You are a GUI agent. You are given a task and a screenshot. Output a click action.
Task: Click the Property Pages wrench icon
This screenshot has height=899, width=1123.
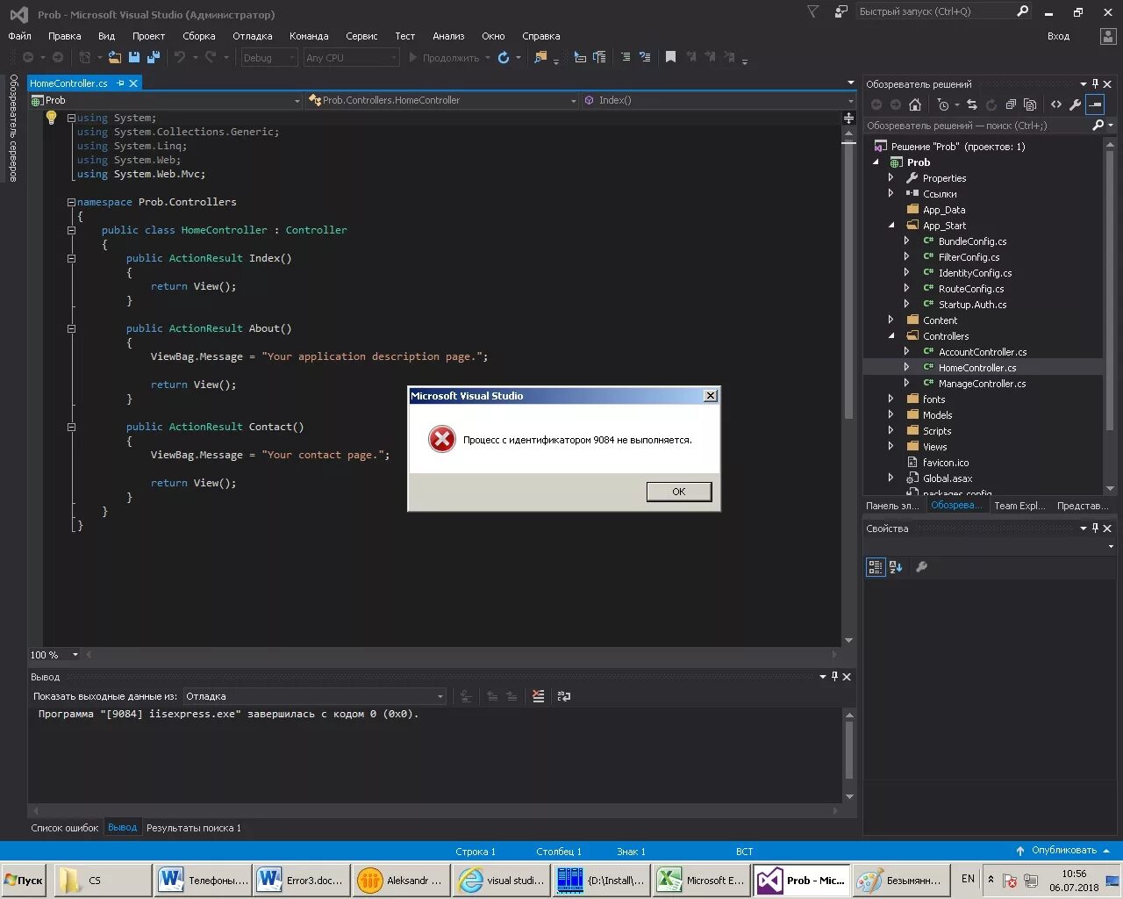pyautogui.click(x=921, y=567)
